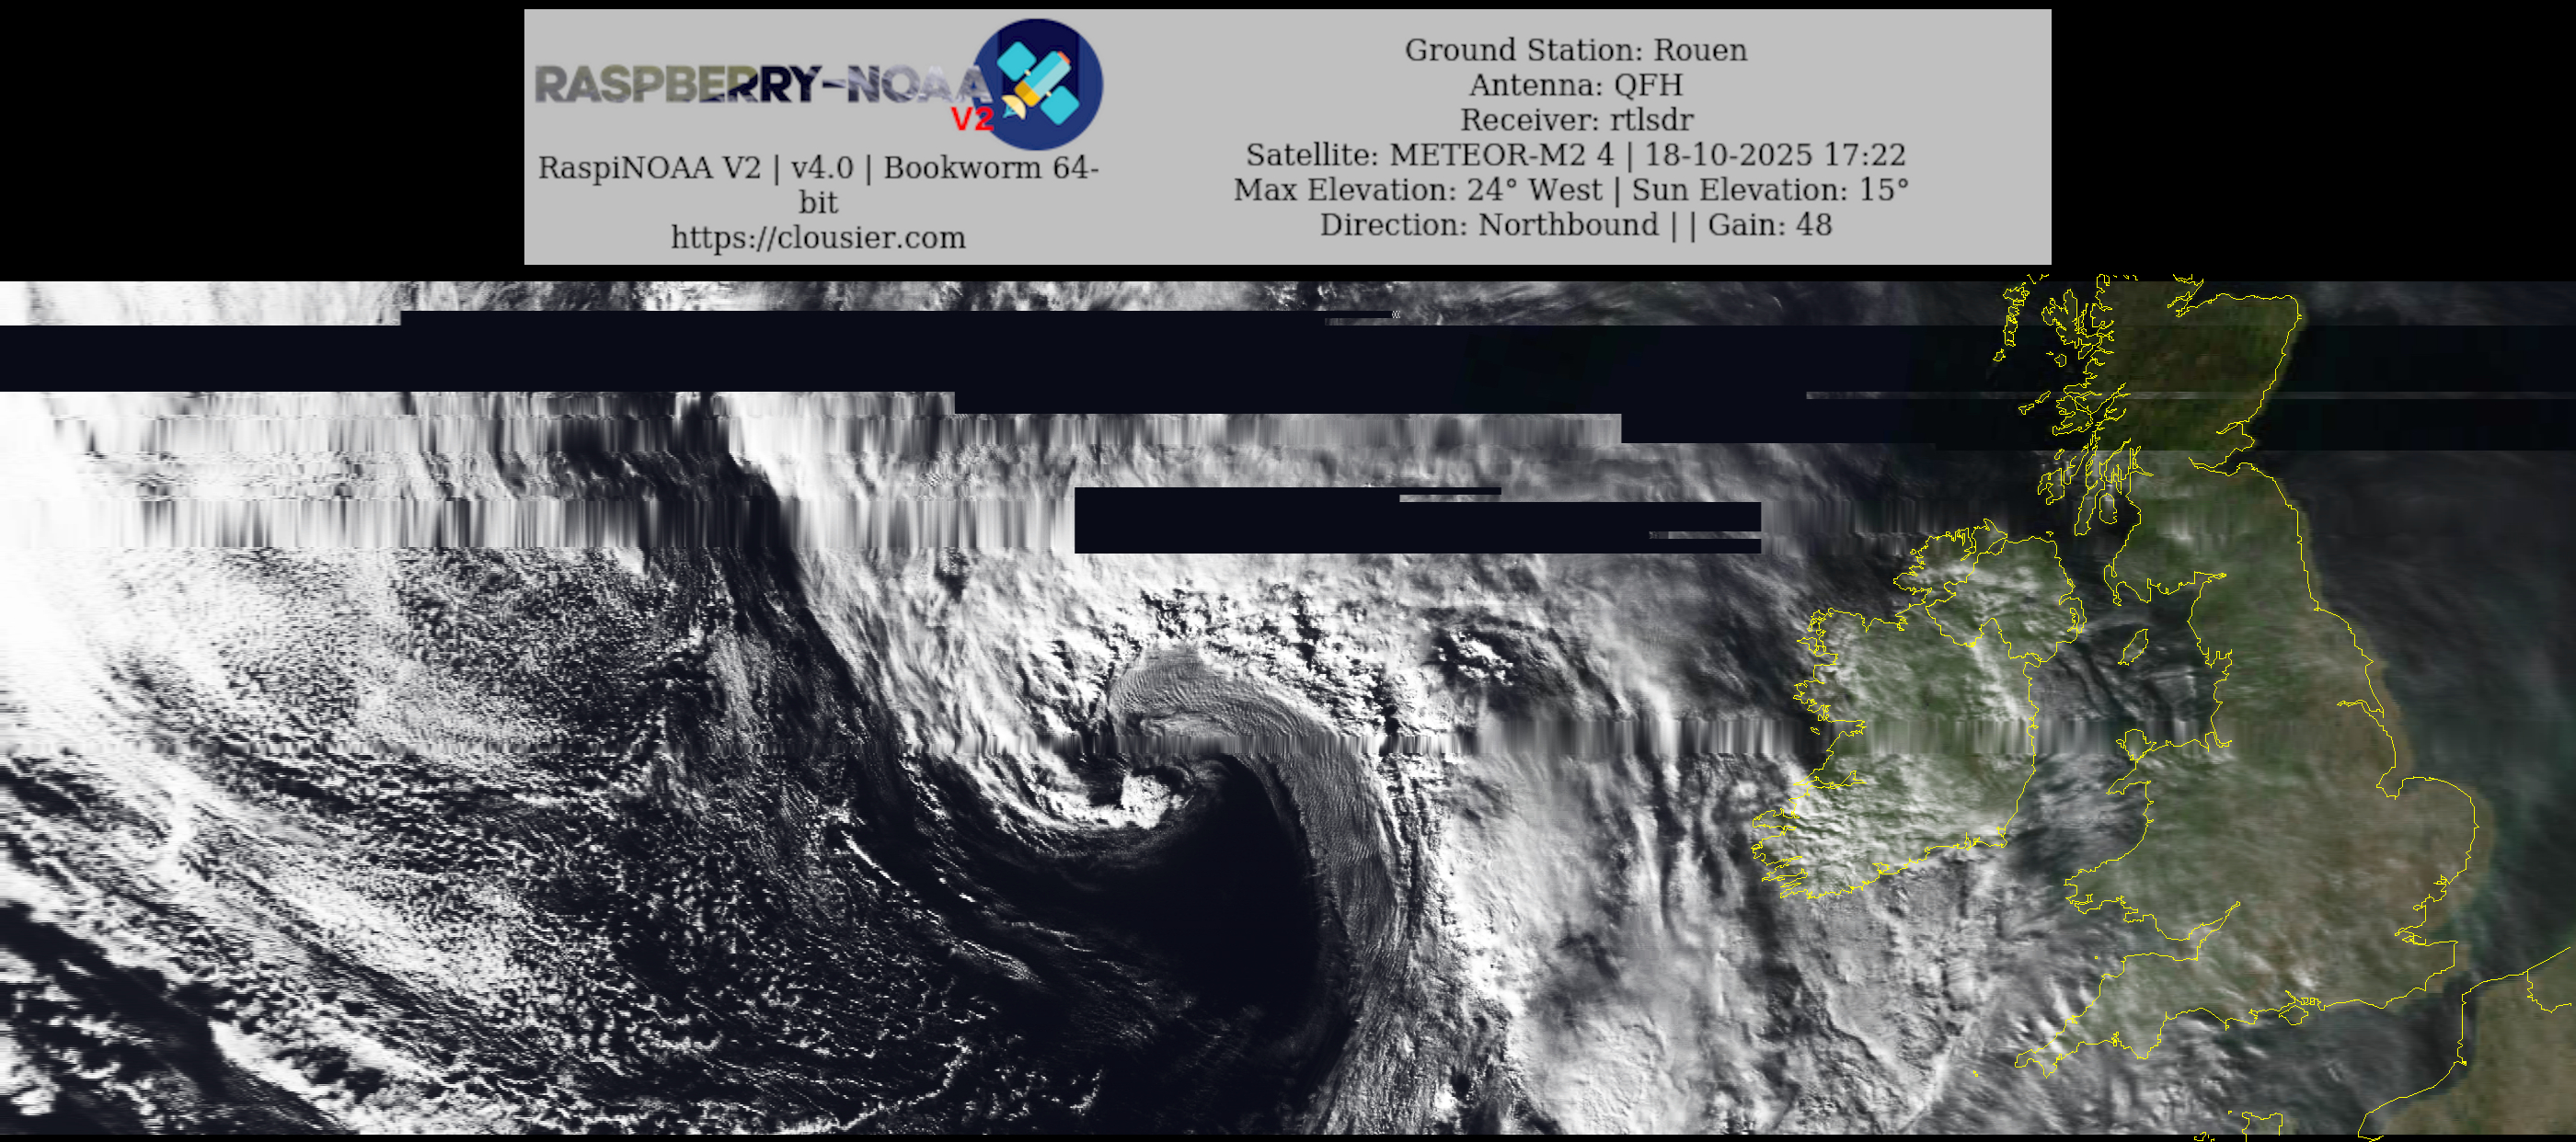Click the Antenna: QFH label

(1575, 85)
